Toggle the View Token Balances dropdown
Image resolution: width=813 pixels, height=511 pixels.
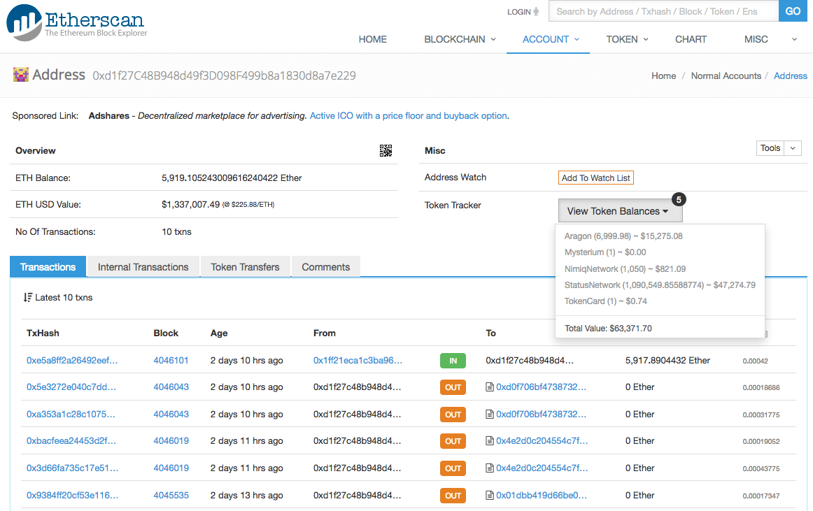point(620,211)
